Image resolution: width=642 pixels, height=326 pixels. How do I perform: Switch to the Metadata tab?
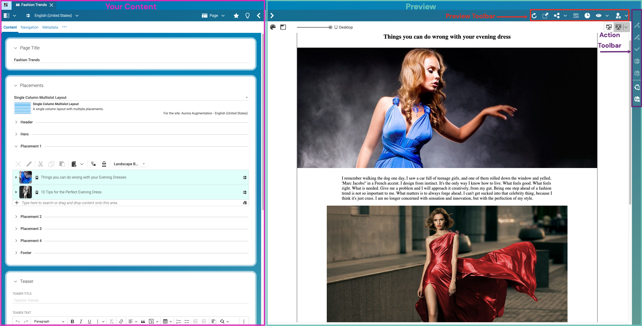[x=50, y=27]
